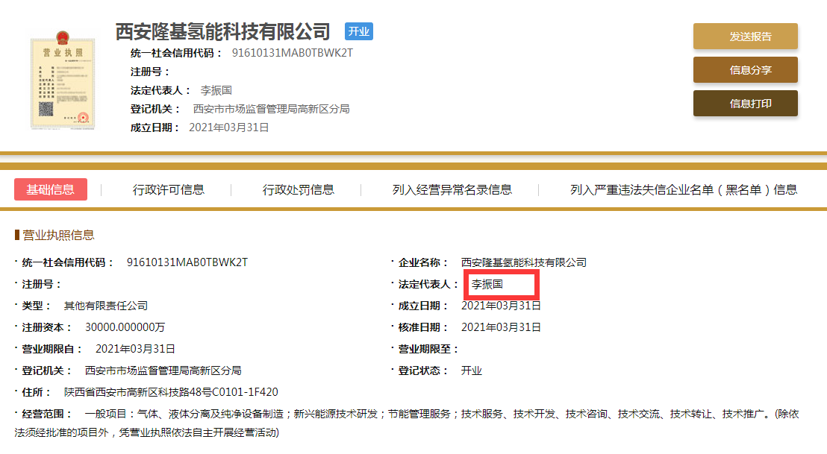
Task: Select the 基础信息 tab
Action: click(x=51, y=189)
